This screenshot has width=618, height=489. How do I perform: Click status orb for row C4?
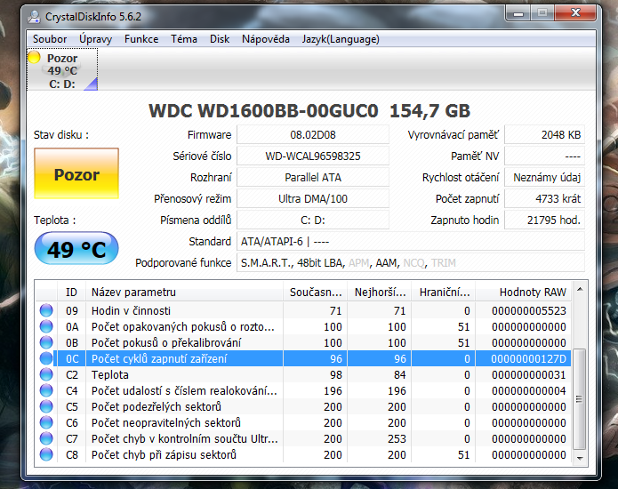click(x=46, y=390)
